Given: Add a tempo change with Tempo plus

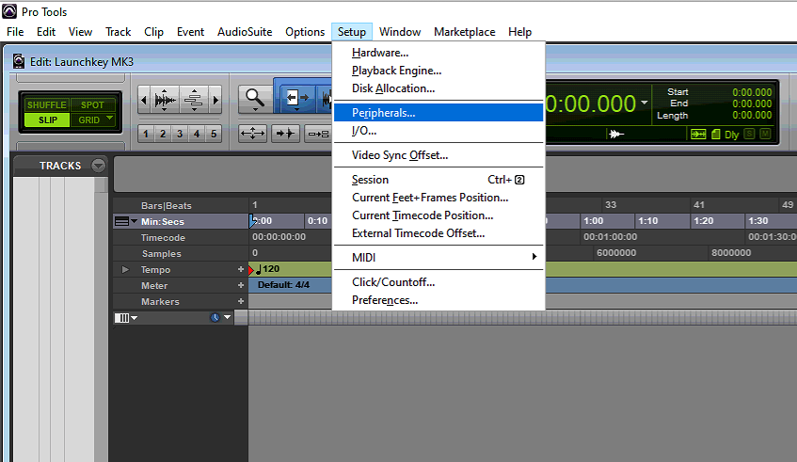Looking at the screenshot, I should pyautogui.click(x=241, y=269).
